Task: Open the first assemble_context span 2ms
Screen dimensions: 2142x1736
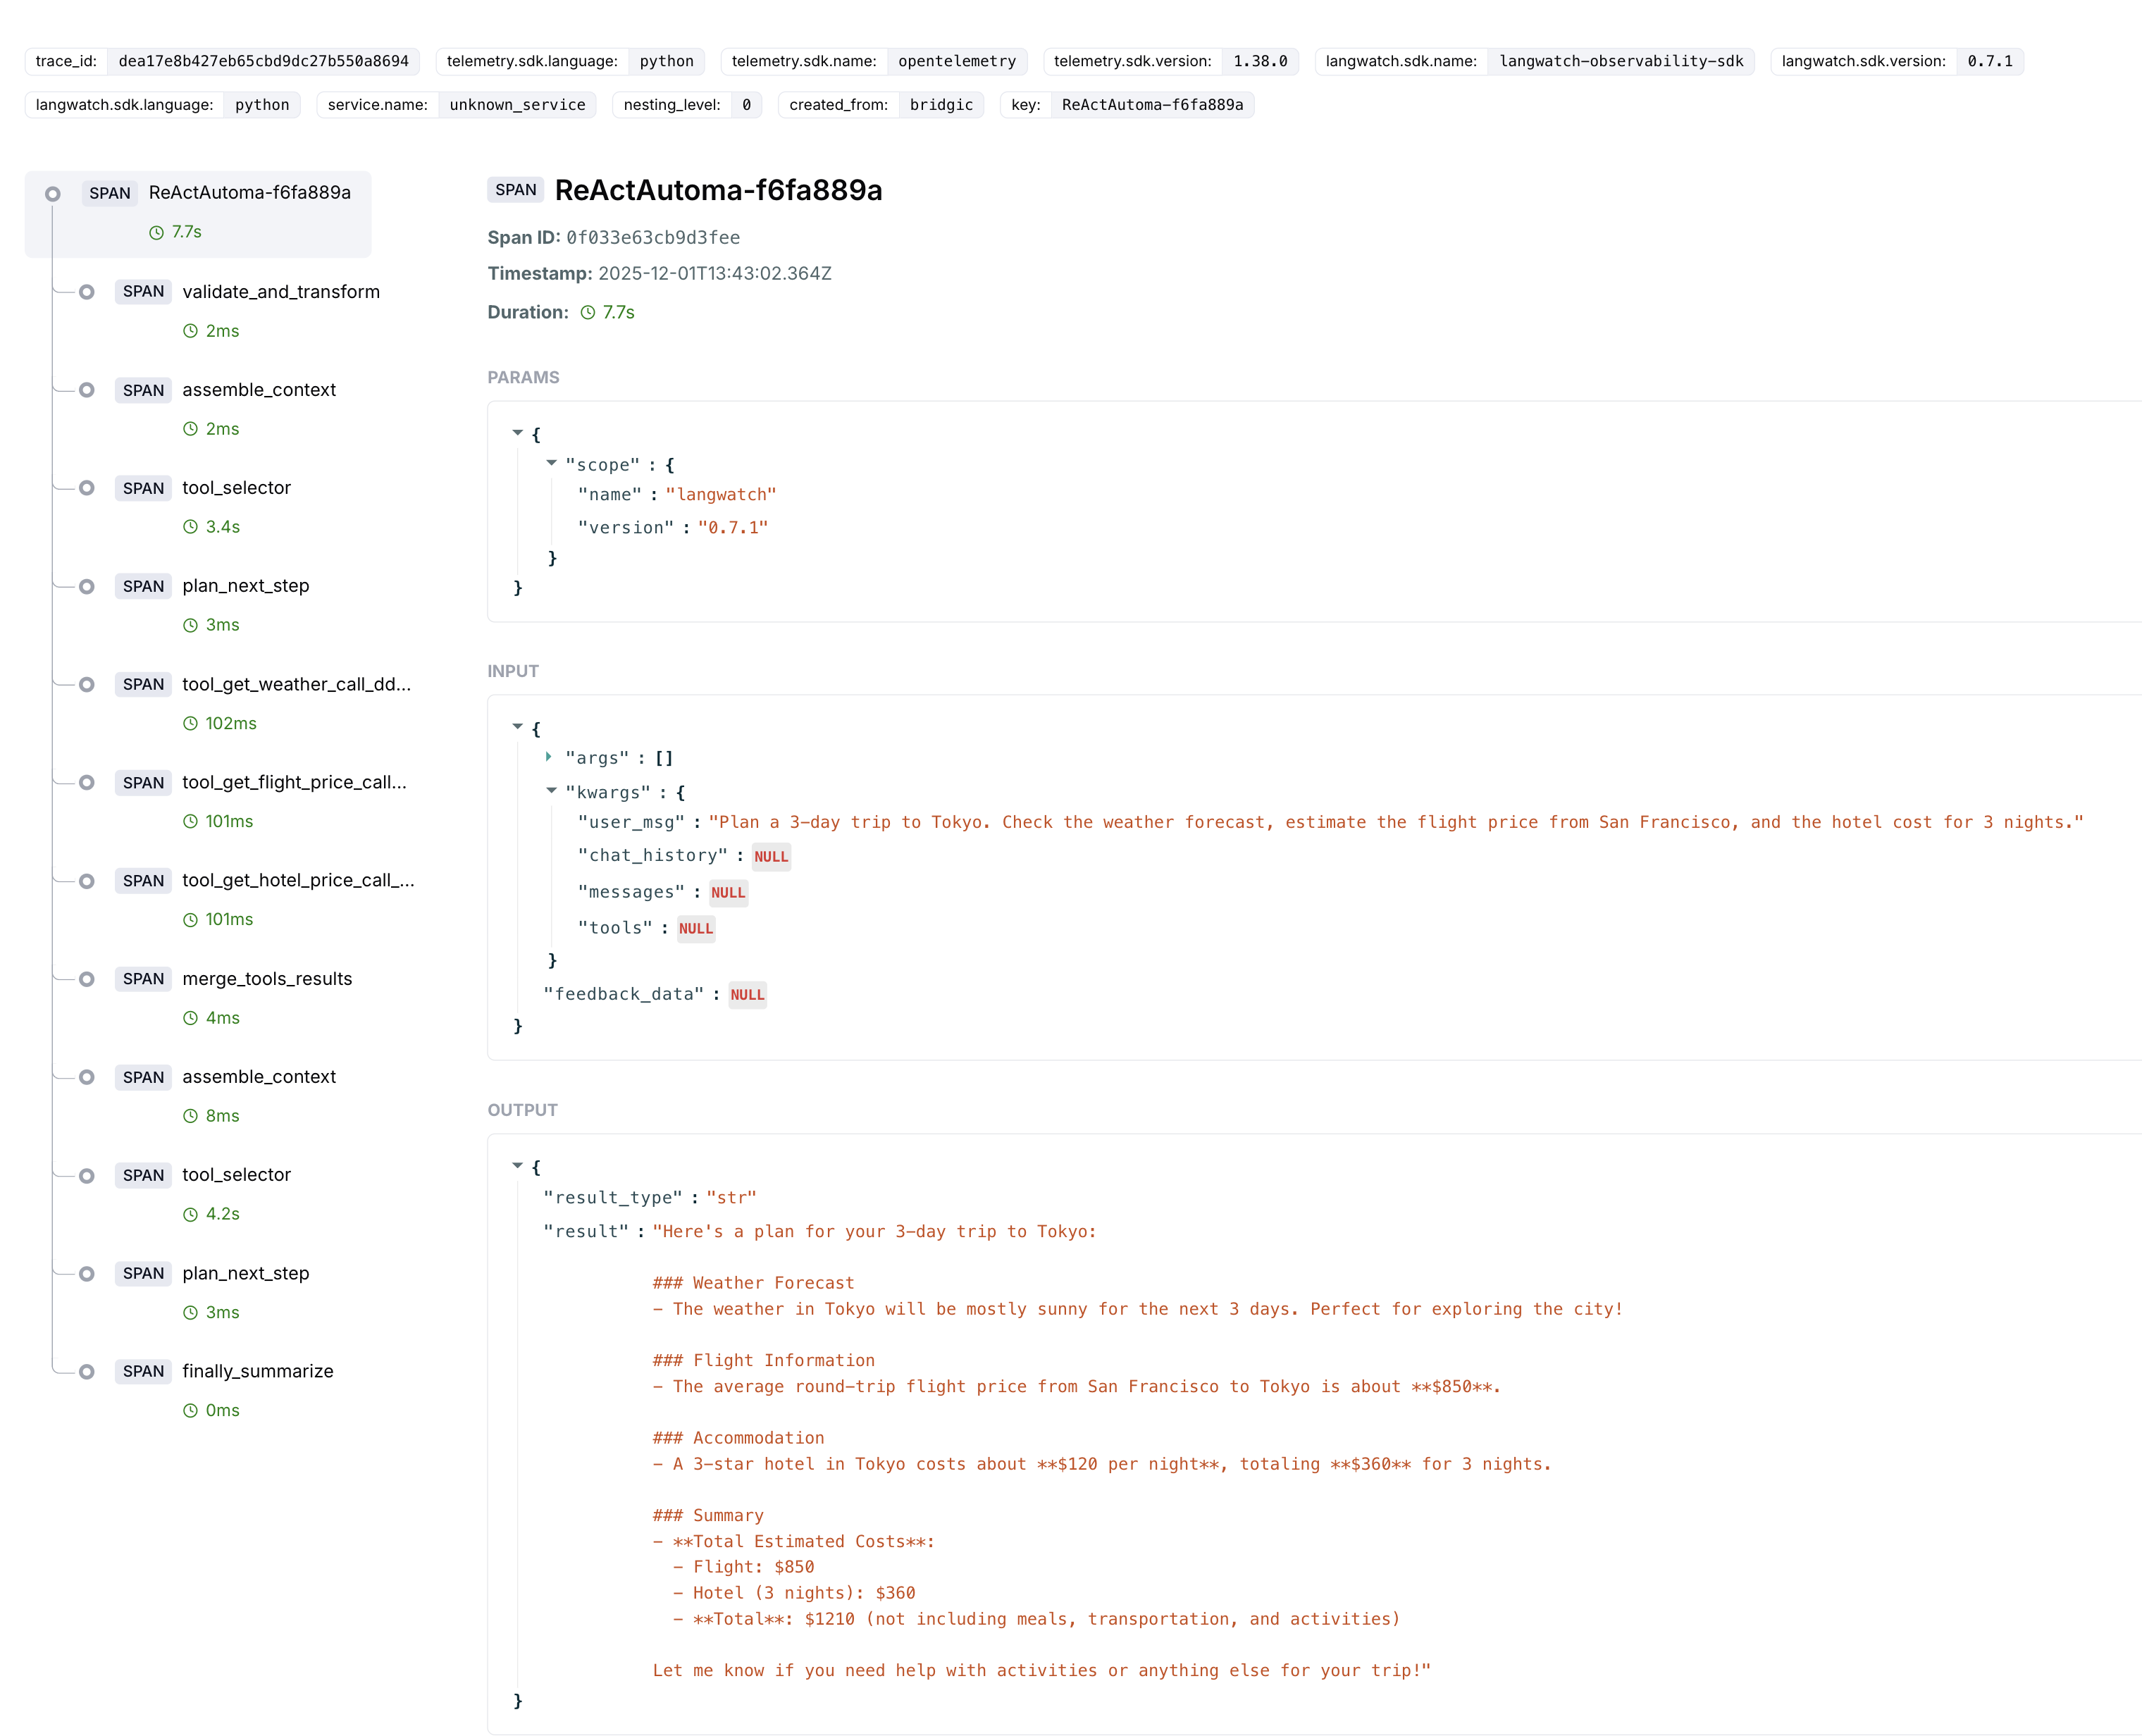Action: 258,390
